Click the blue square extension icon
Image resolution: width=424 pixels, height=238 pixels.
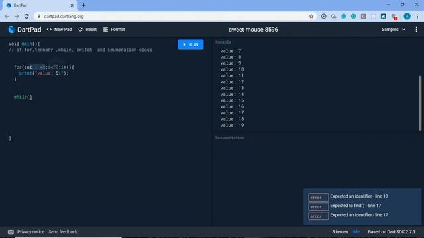(383, 16)
